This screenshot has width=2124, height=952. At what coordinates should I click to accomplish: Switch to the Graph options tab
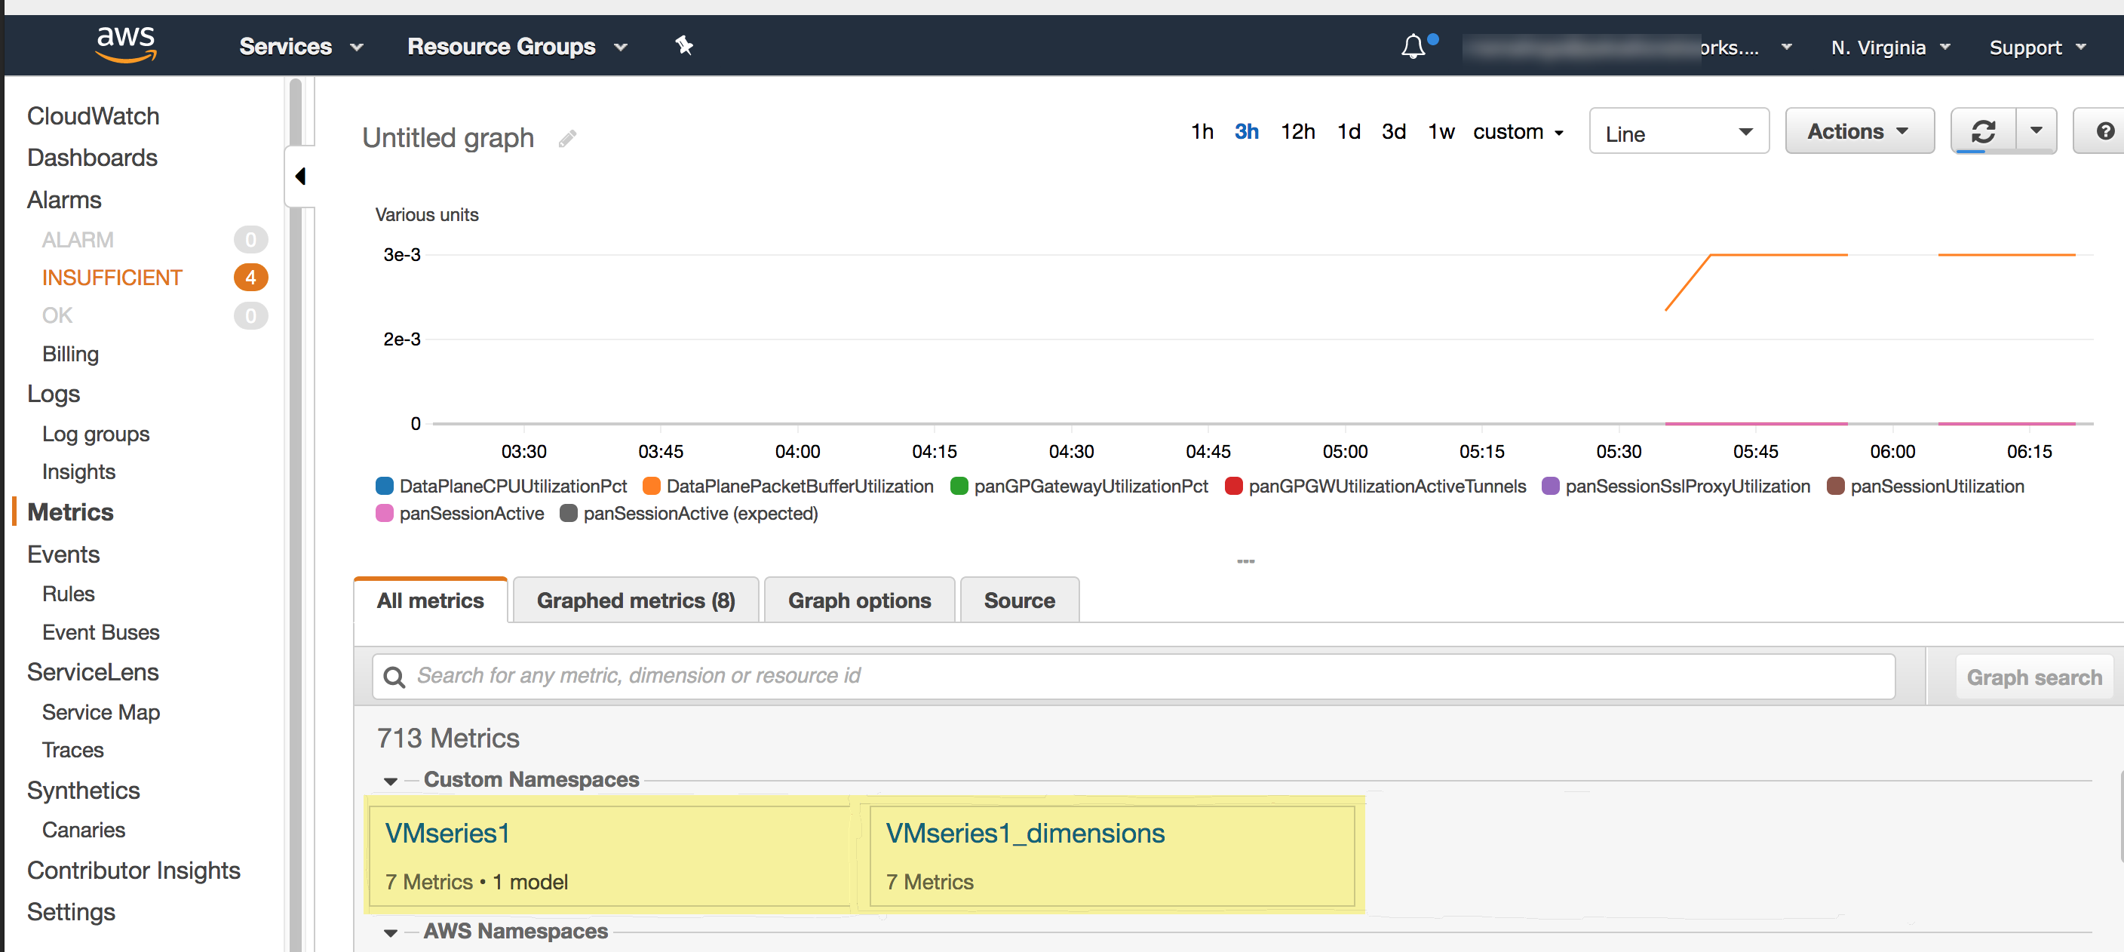[859, 600]
